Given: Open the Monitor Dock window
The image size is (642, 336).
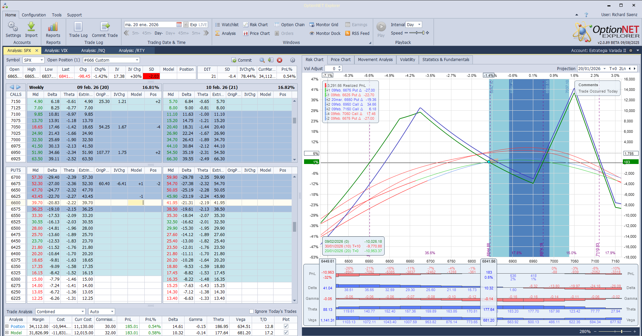Looking at the screenshot, I should (x=325, y=33).
